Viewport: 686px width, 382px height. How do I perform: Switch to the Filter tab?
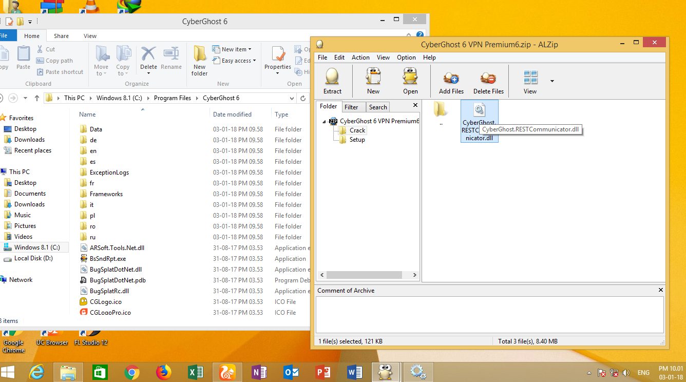tap(351, 107)
